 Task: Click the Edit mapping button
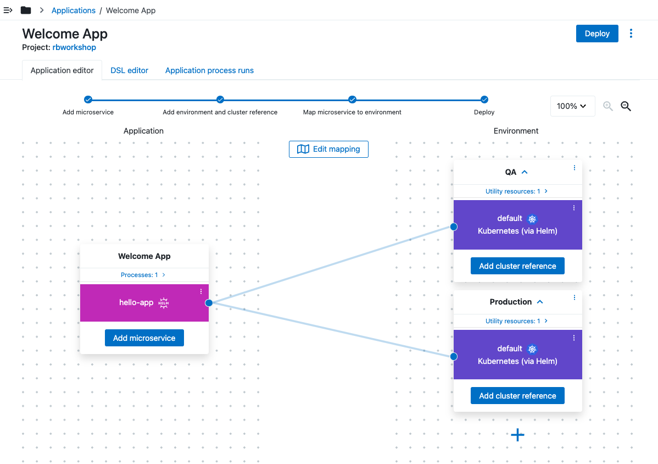click(x=328, y=149)
